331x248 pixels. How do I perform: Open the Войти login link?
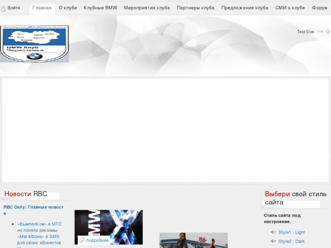coord(14,8)
